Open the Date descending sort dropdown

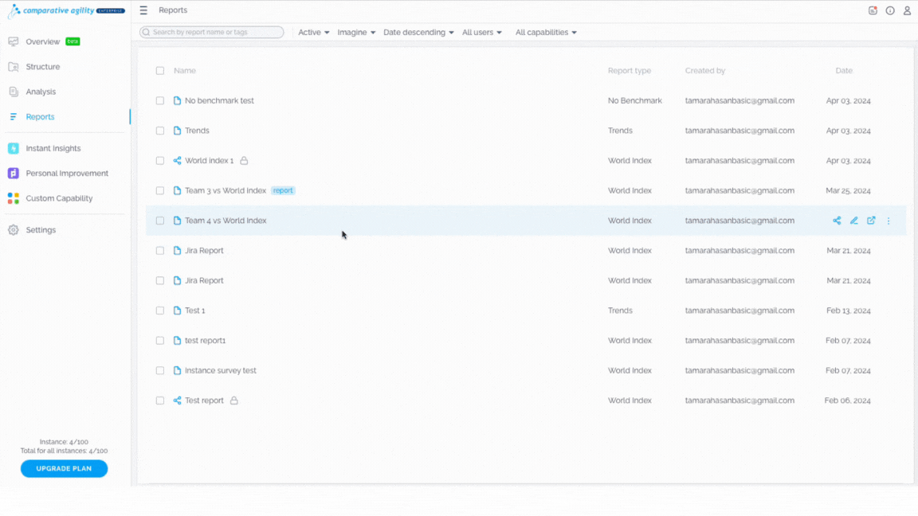click(x=418, y=32)
